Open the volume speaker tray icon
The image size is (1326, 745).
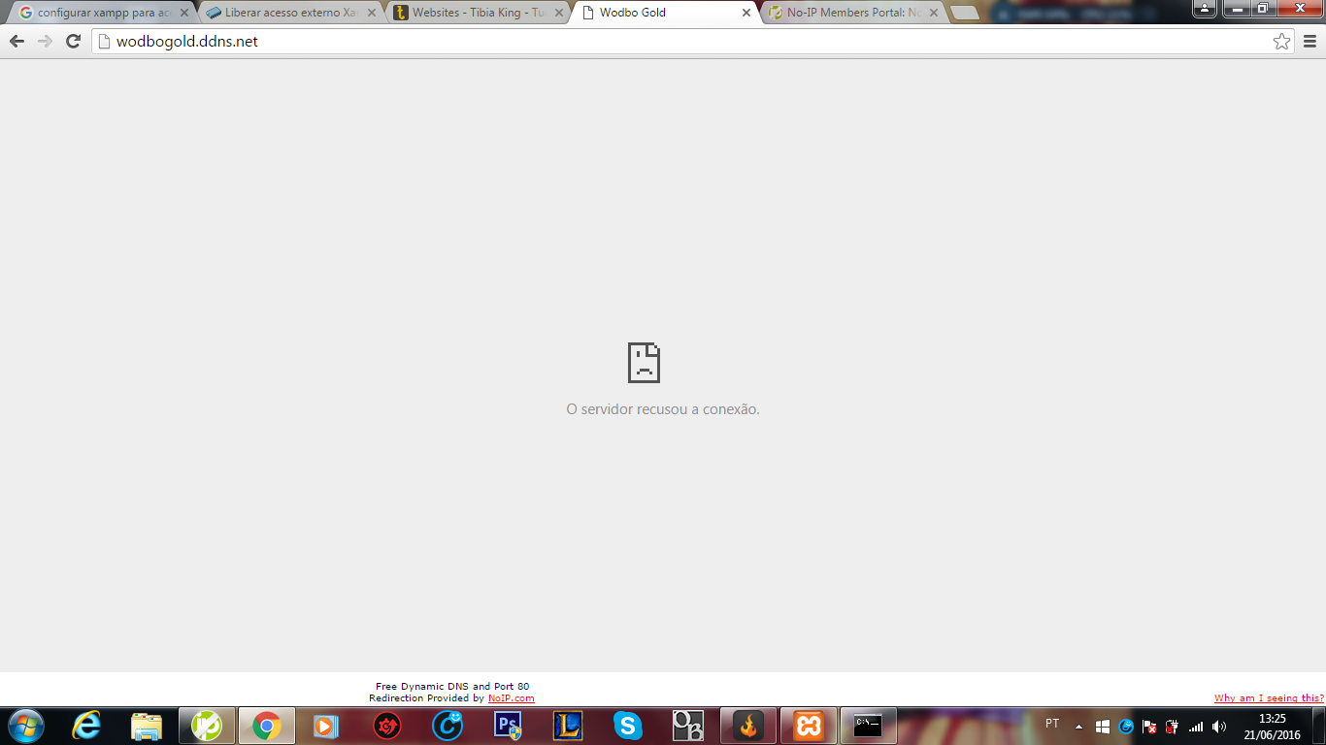(1219, 726)
